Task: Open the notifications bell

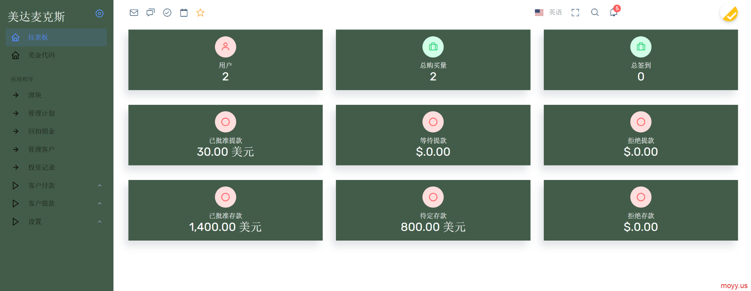Action: point(614,12)
